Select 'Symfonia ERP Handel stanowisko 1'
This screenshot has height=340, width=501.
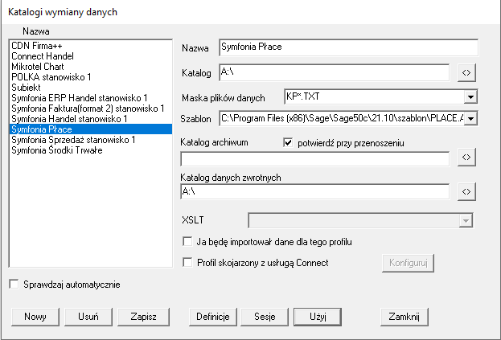click(x=91, y=98)
